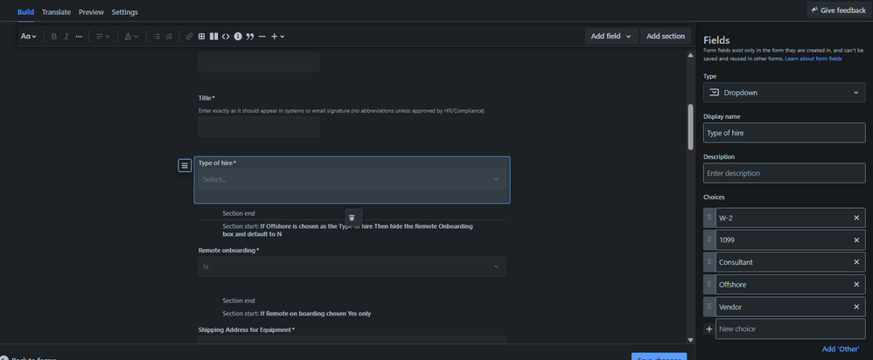Click the New choice input field
This screenshot has height=360, width=873.
(791, 329)
